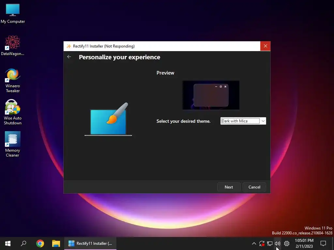This screenshot has width=334, height=250.
Task: Open File Explorer from taskbar
Action: pyautogui.click(x=56, y=243)
